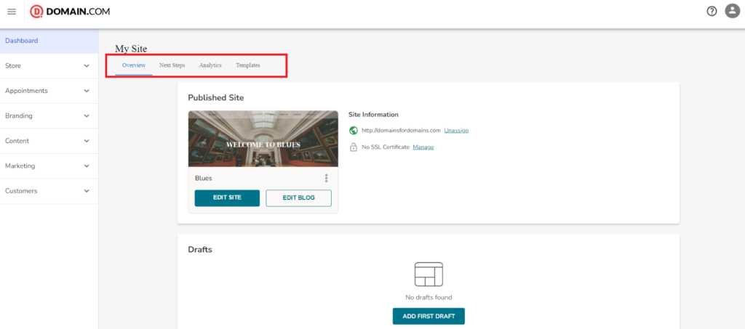Expand the Content sidebar section

point(49,142)
